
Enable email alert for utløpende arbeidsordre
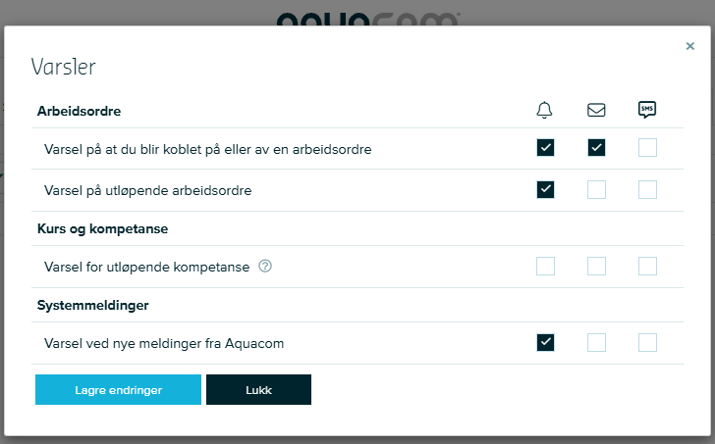click(596, 190)
